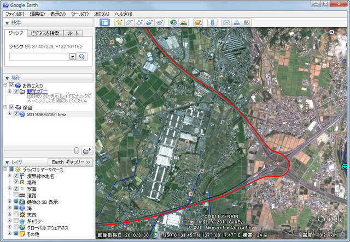Image resolution: width=350 pixels, height=242 pixels.
Task: Add a placemark with the pushpin icon
Action: [119, 22]
